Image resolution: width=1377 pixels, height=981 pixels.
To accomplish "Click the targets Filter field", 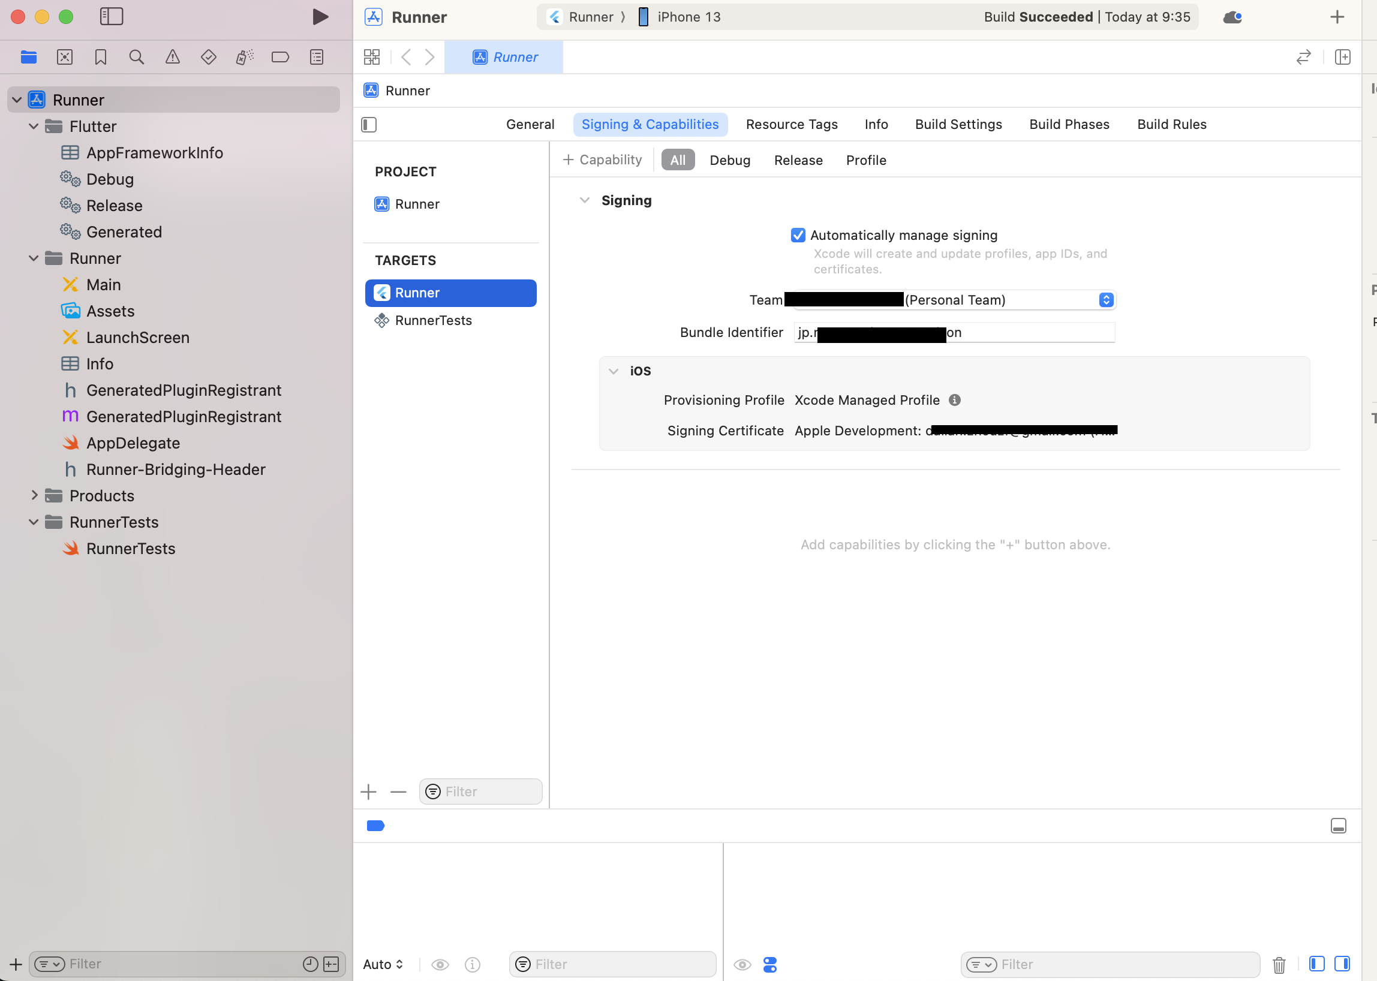I will point(481,792).
